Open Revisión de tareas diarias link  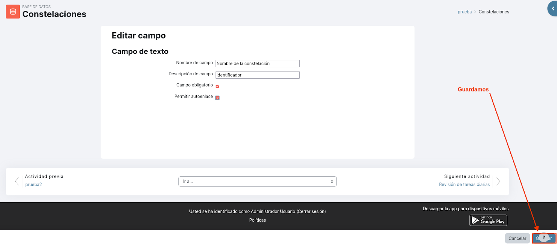(464, 185)
